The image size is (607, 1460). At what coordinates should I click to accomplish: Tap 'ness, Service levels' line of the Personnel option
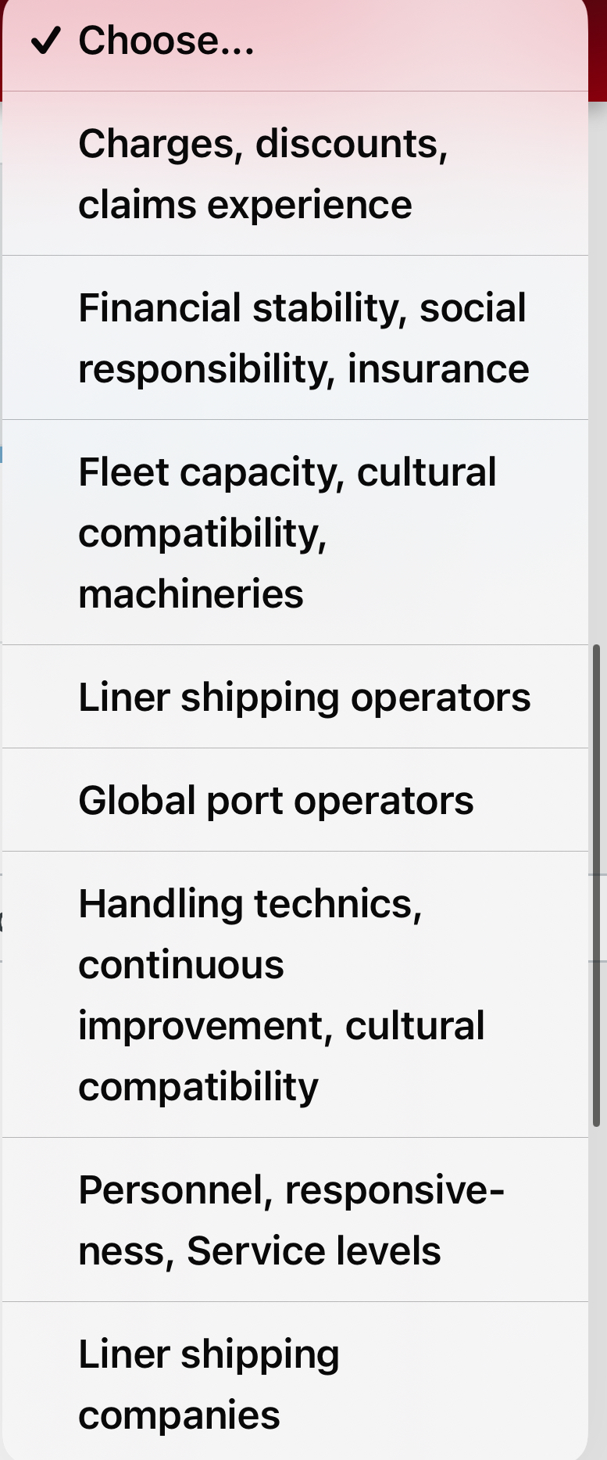[x=259, y=1251]
